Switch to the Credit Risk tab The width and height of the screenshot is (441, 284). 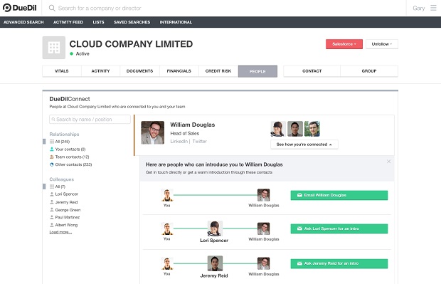[218, 71]
